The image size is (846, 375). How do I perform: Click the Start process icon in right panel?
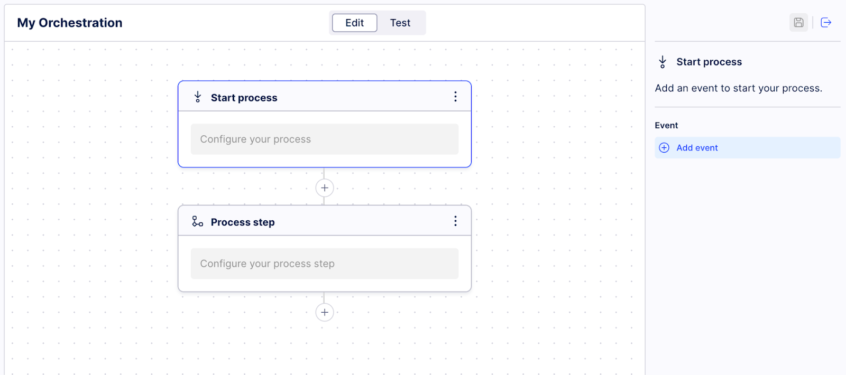tap(663, 61)
